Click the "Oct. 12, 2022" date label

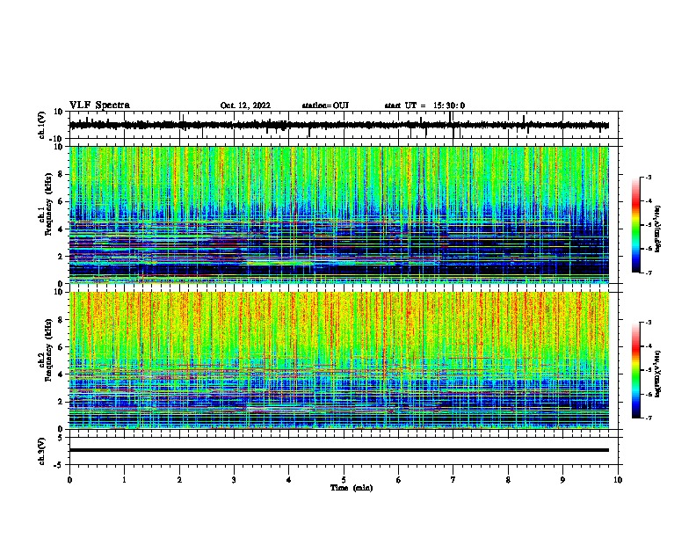click(x=245, y=105)
